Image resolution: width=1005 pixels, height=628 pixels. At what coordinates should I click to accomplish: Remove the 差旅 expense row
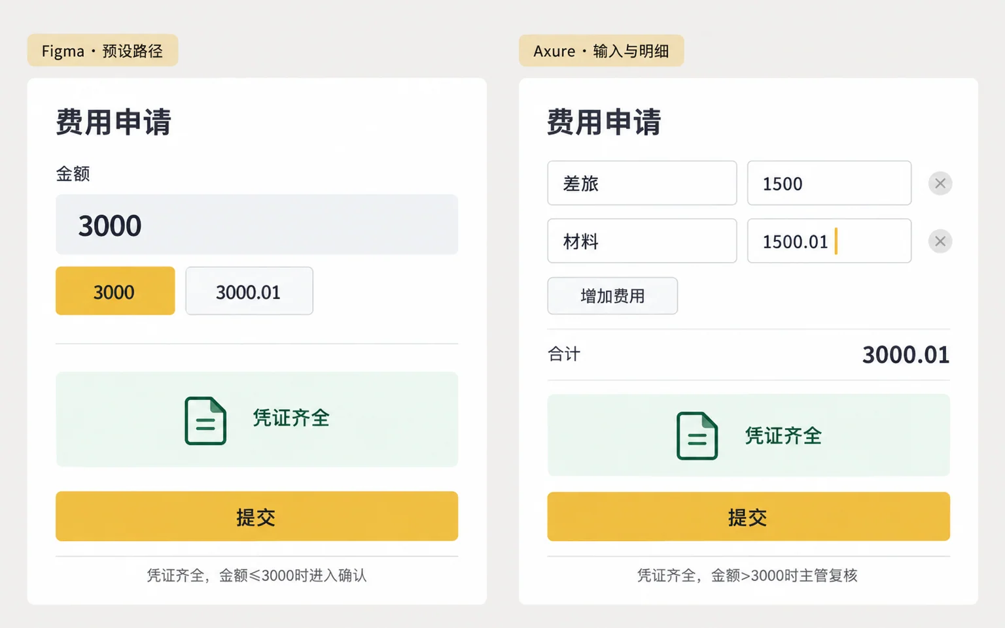[x=940, y=184]
